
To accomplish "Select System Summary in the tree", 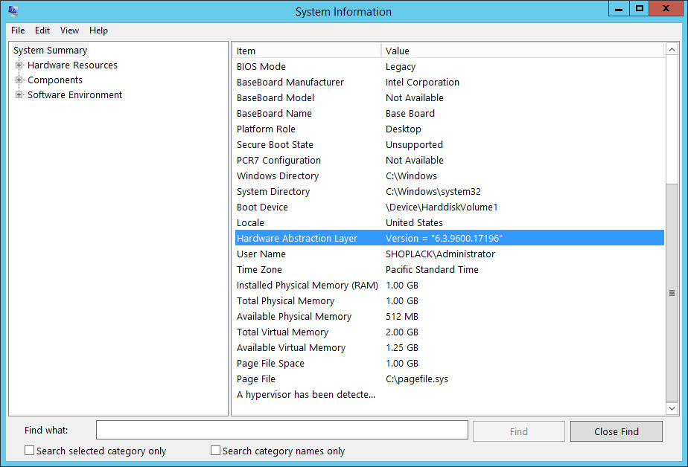I will pyautogui.click(x=50, y=51).
